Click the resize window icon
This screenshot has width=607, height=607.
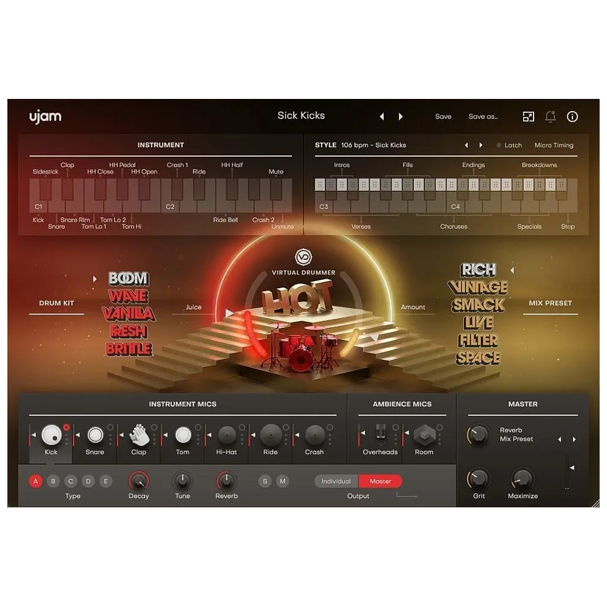pyautogui.click(x=529, y=117)
